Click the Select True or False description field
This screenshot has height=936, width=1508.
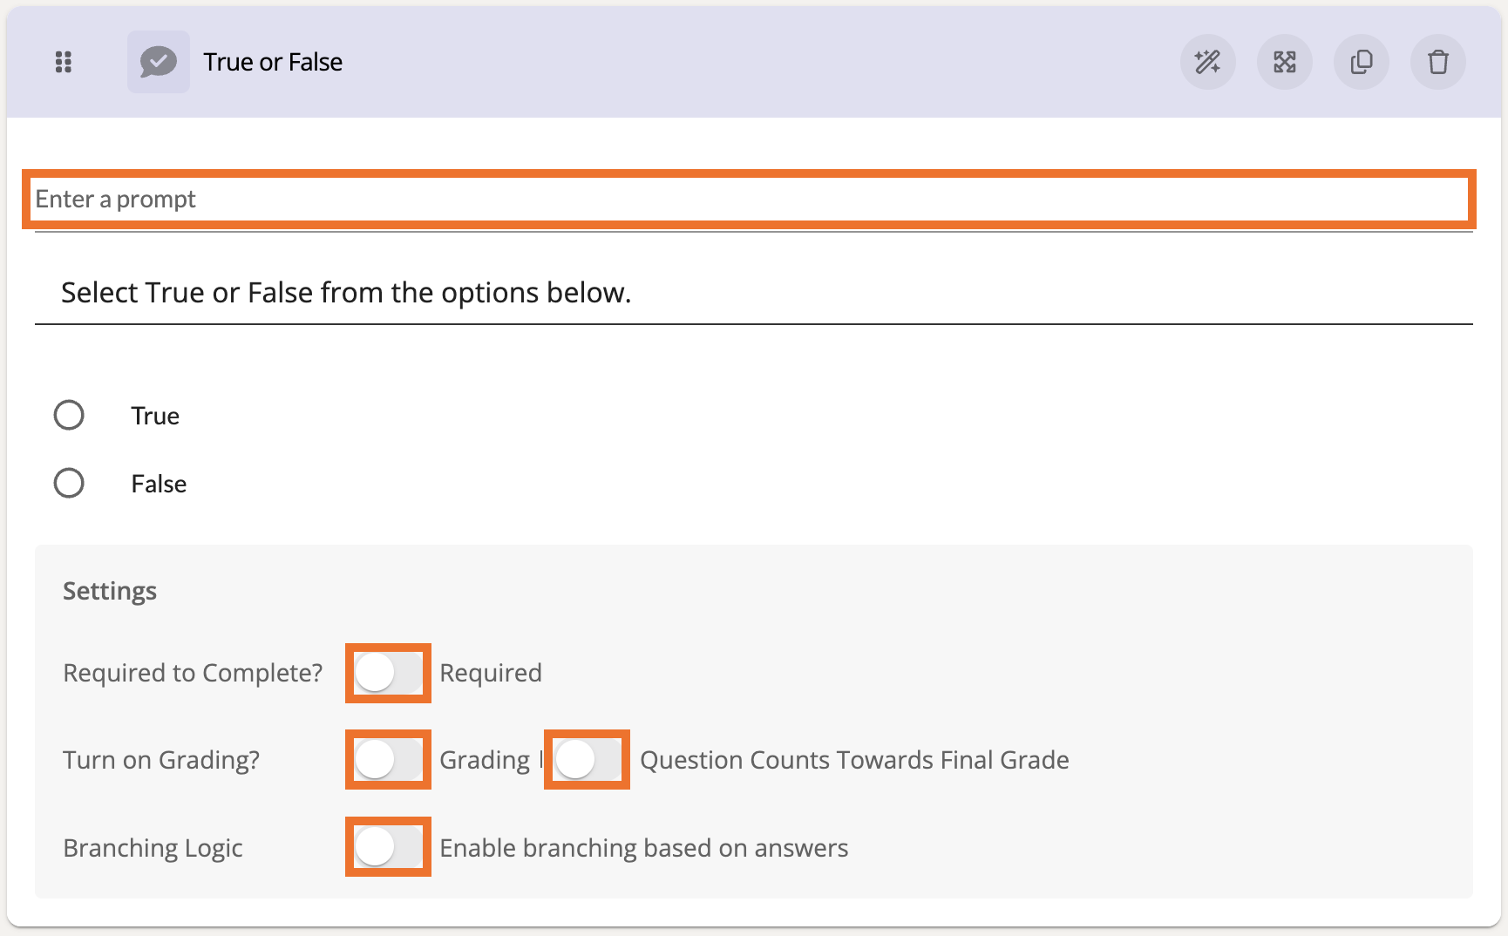(x=750, y=293)
